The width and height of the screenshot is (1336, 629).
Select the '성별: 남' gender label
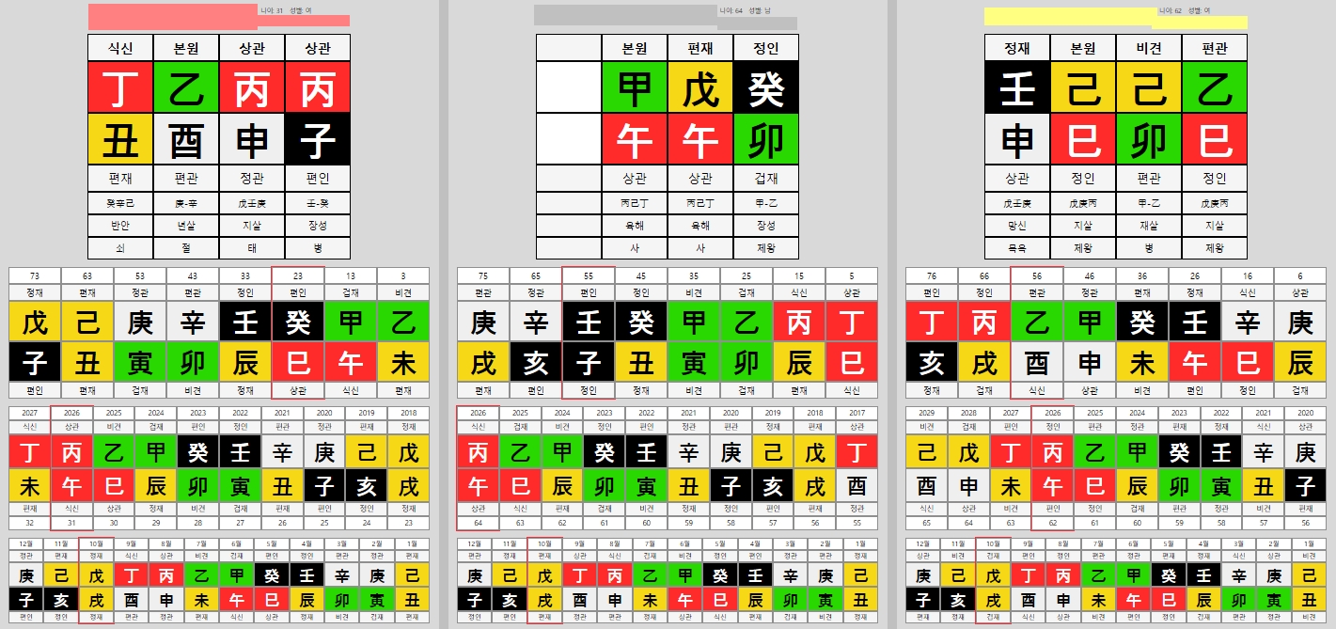coord(761,10)
